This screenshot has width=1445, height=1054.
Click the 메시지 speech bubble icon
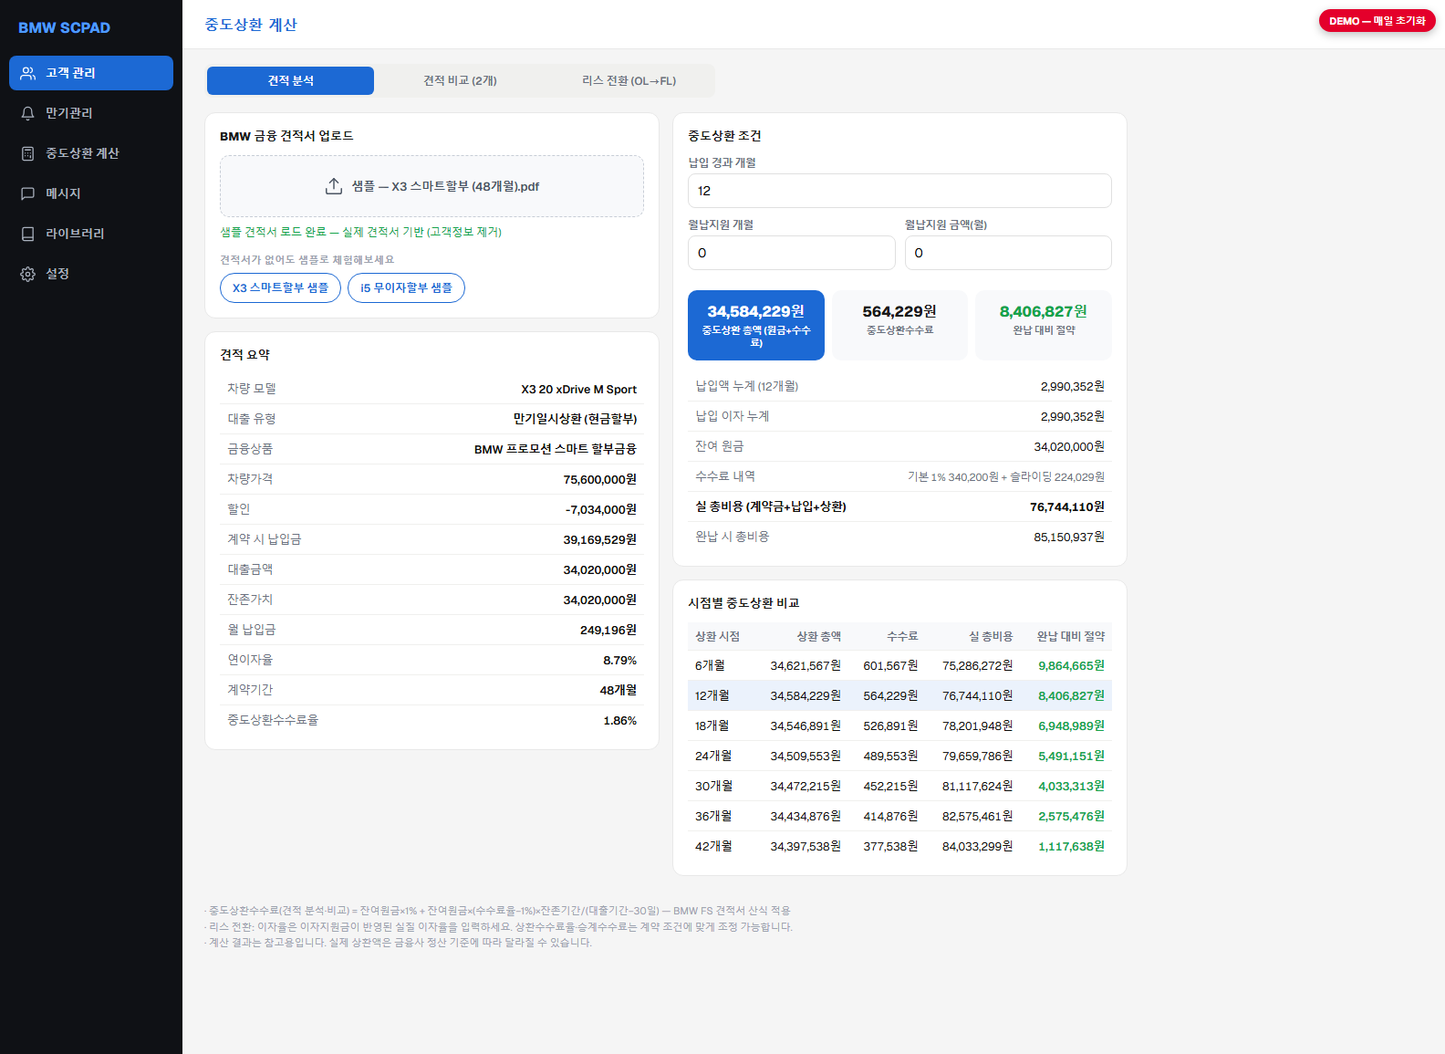[x=28, y=193]
